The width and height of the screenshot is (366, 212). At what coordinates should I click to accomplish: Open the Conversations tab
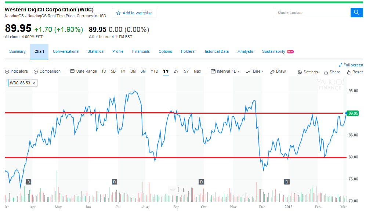[x=66, y=52]
